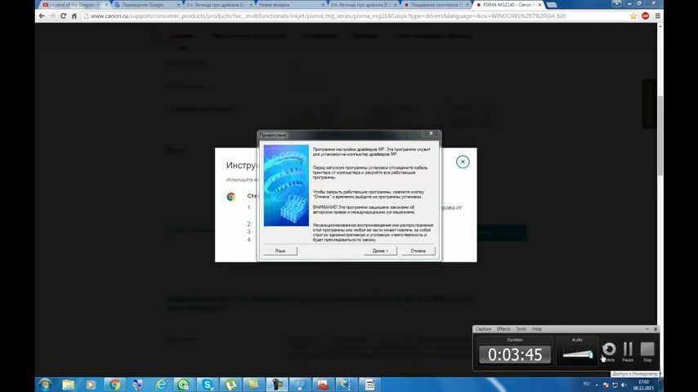Open Windows Start menu
Screen dimensions: 698x392
tap(45, 385)
